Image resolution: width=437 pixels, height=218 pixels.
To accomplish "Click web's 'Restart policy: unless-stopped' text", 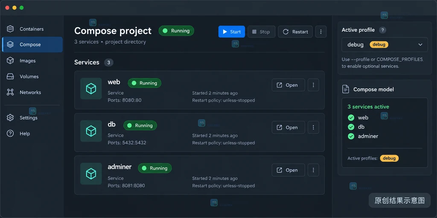I will click(224, 100).
